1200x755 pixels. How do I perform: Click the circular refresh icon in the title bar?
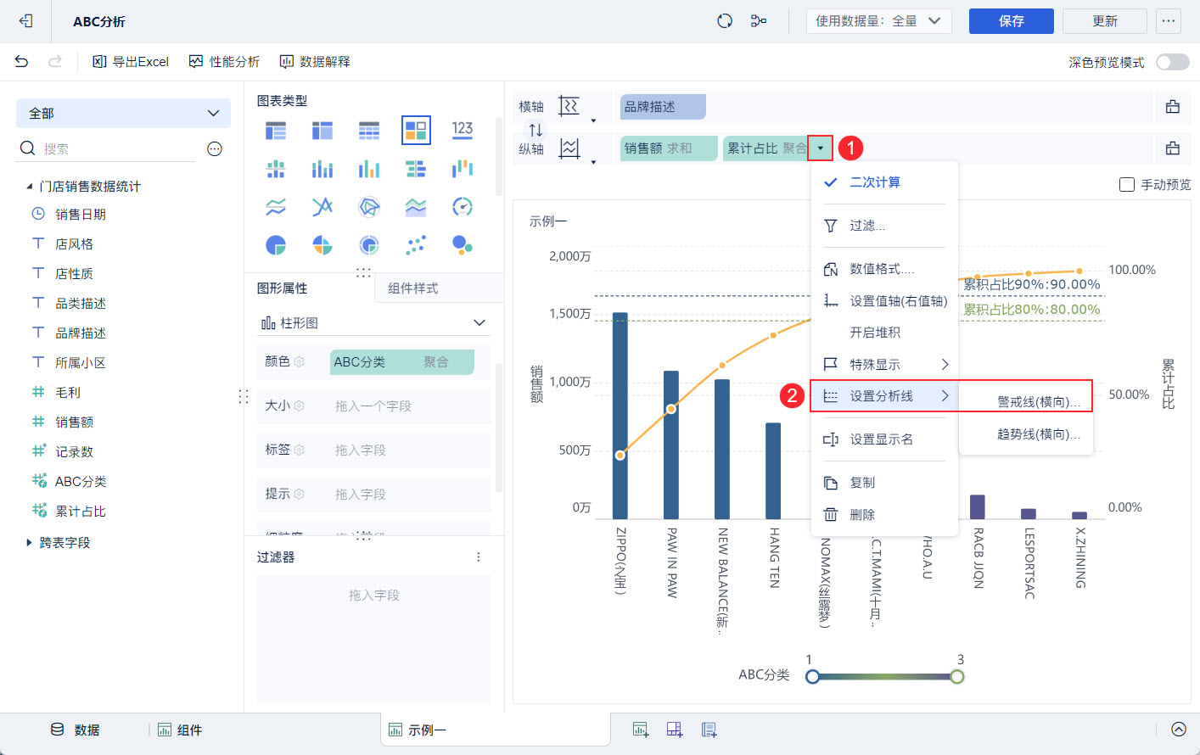[x=725, y=21]
